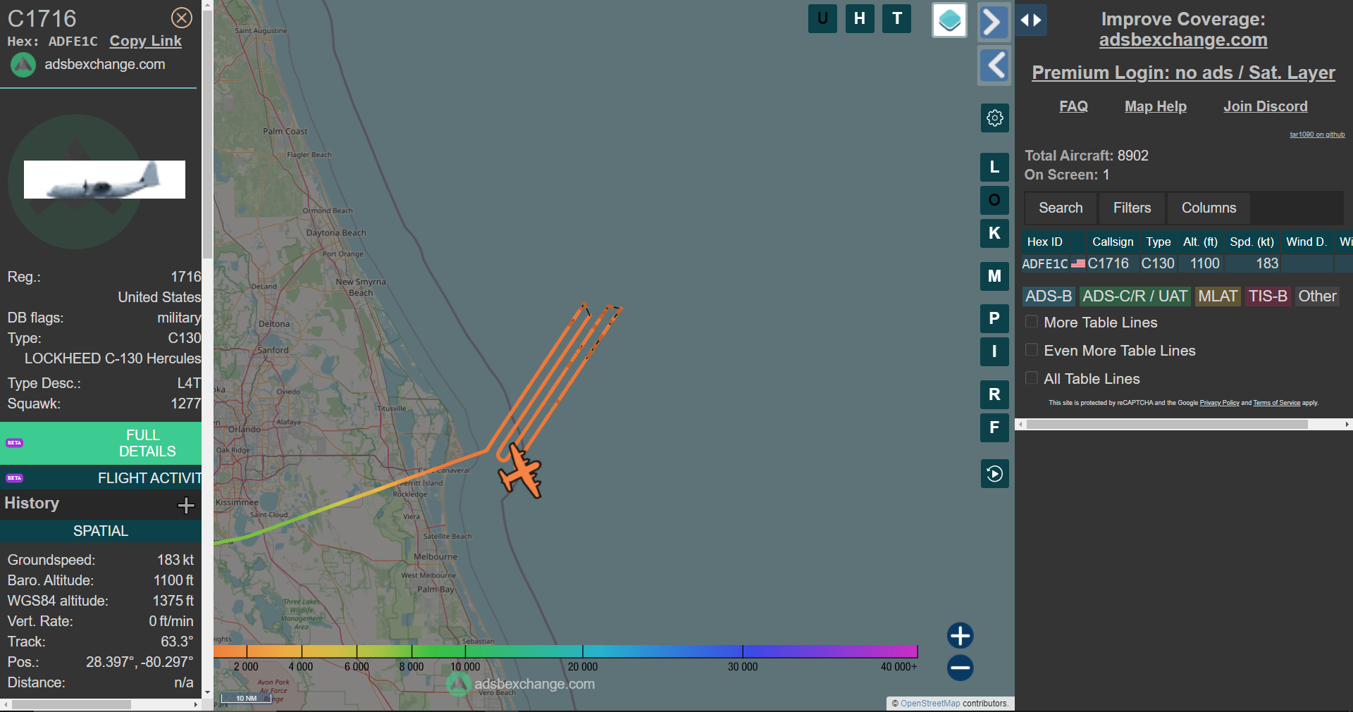Screen dimensions: 1353x712
Task: Click the R map option button
Action: (994, 394)
